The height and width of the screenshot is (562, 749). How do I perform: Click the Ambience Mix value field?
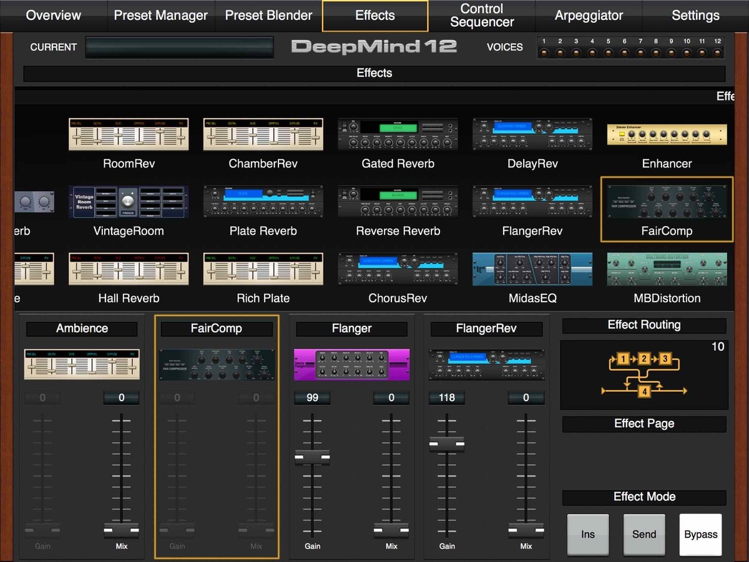[x=122, y=398]
